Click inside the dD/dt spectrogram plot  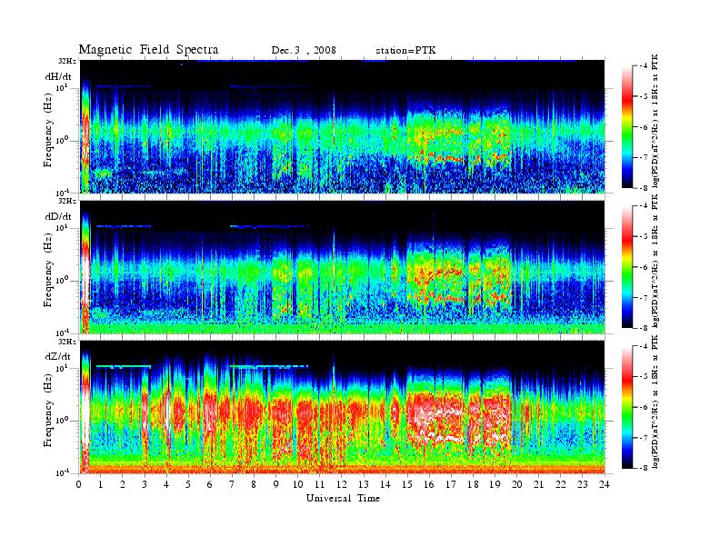(343, 267)
